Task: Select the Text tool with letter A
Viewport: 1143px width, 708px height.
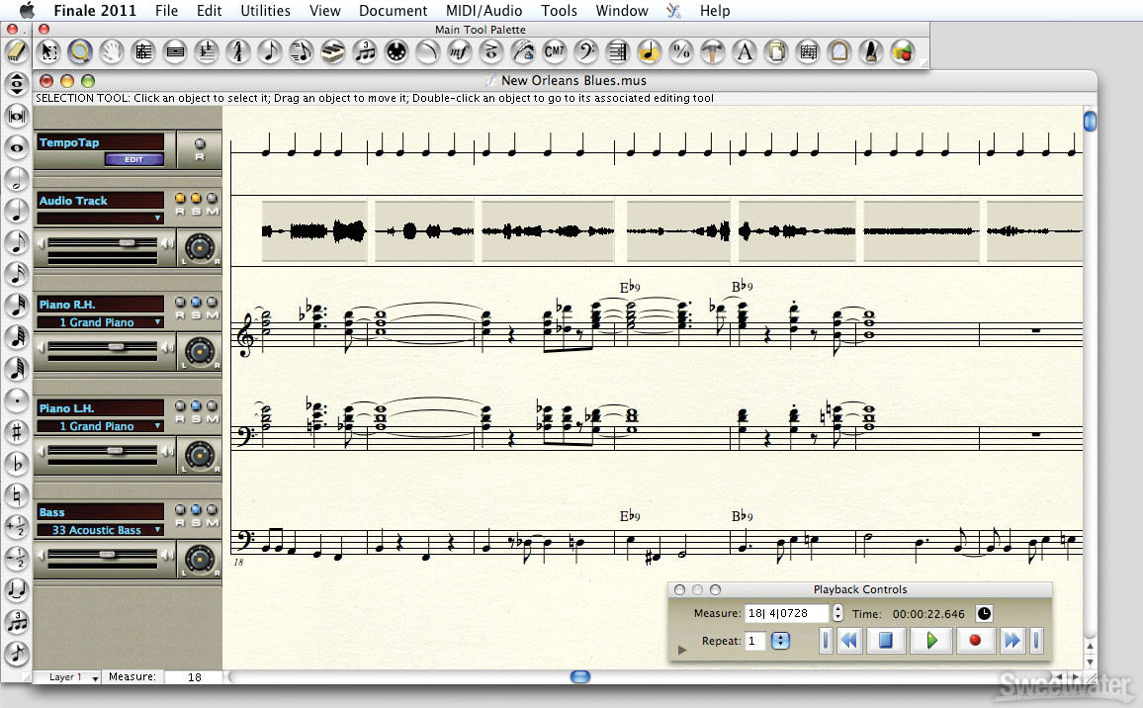Action: pos(745,51)
